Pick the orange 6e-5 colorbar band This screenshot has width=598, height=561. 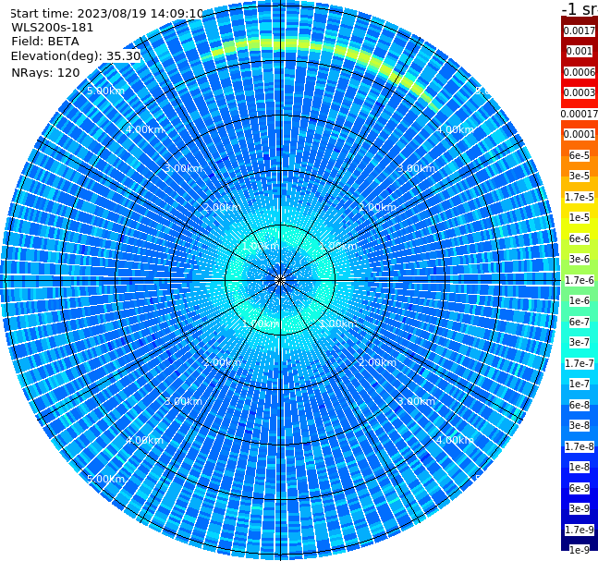[580, 155]
